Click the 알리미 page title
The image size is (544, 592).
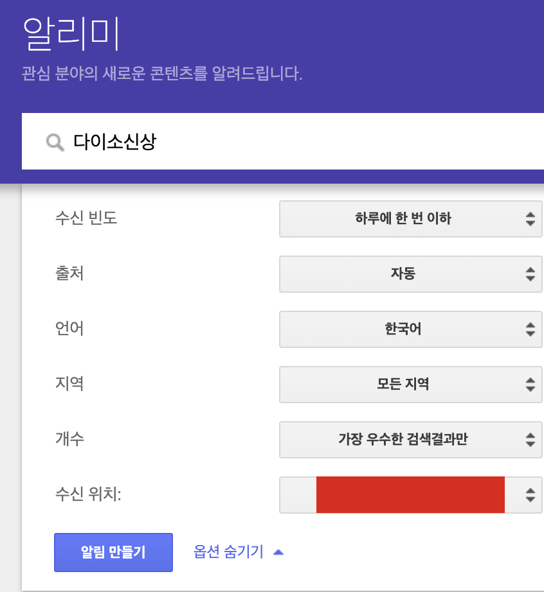[x=71, y=34]
